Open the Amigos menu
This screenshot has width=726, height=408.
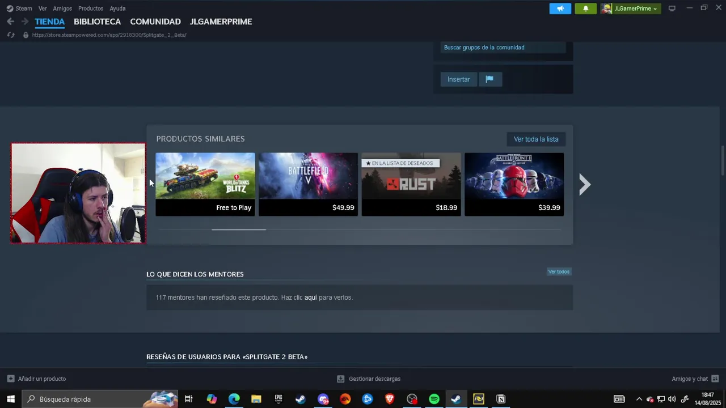point(62,8)
